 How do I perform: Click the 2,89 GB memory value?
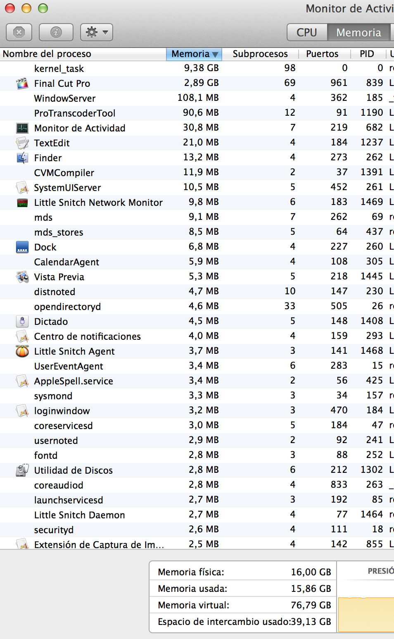click(202, 83)
